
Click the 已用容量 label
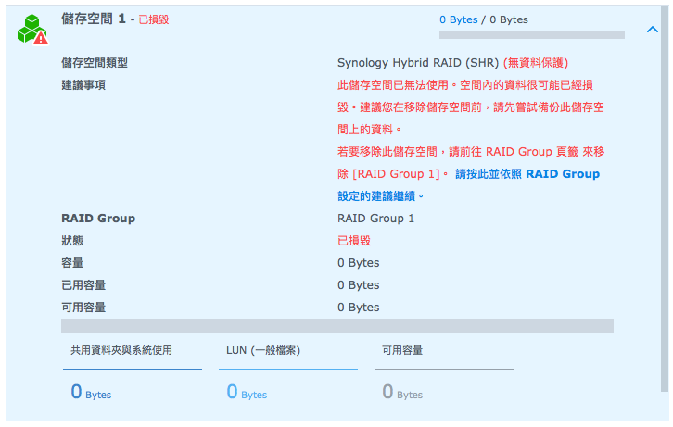(x=83, y=285)
